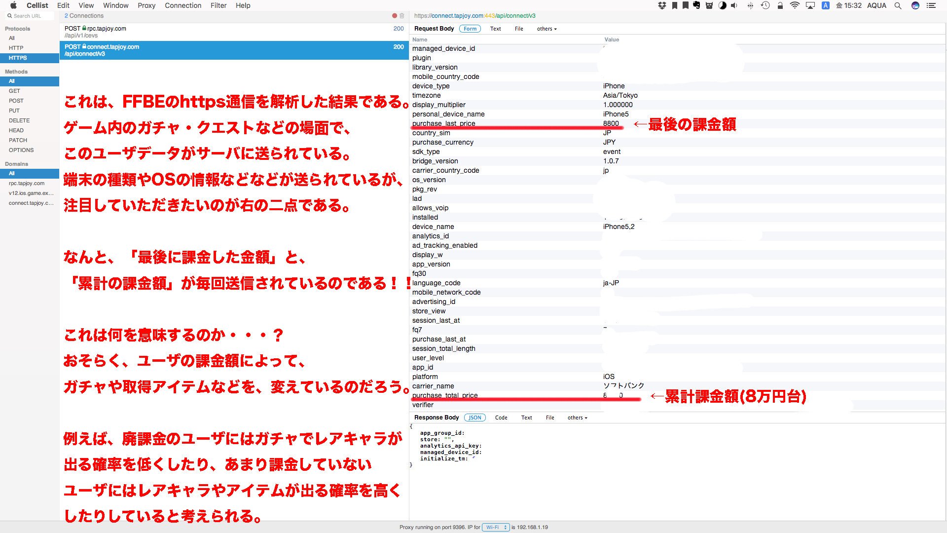Open the Edit menu

(63, 5)
